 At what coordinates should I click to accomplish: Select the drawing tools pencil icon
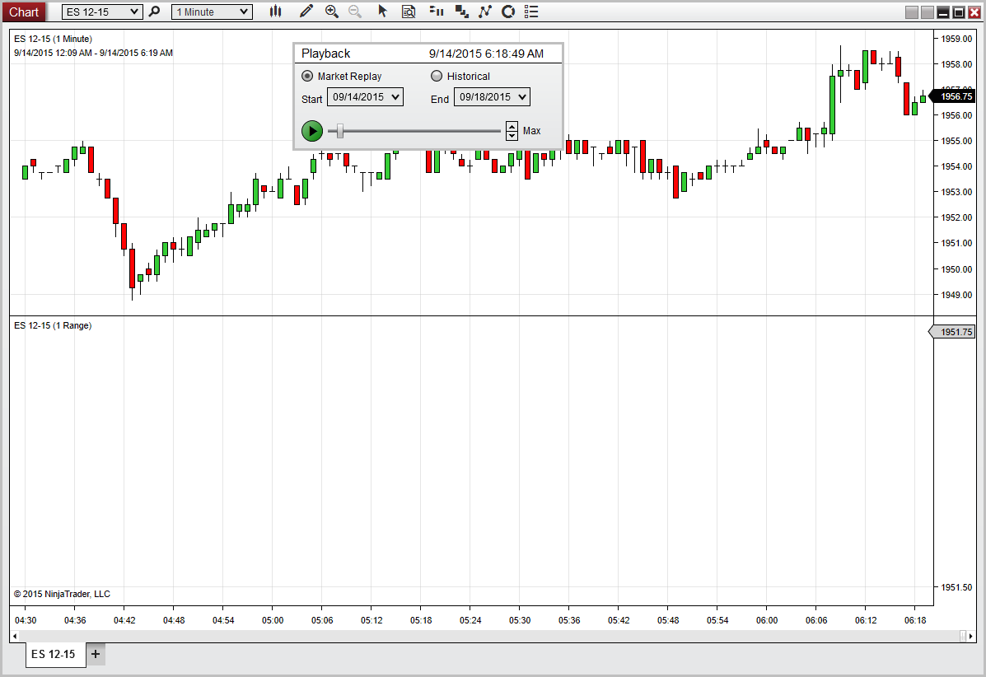coord(306,12)
